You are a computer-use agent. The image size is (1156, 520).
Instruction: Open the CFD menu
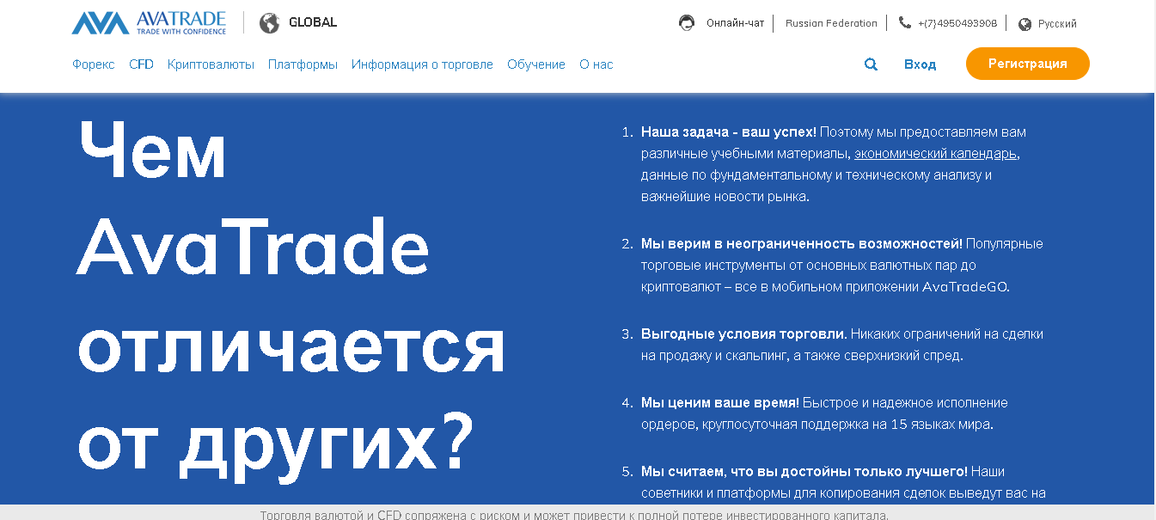tap(141, 64)
